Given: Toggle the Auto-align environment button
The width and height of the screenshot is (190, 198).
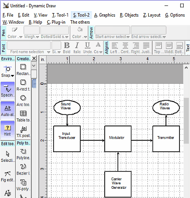Looking at the screenshot, I should [x=8, y=111].
